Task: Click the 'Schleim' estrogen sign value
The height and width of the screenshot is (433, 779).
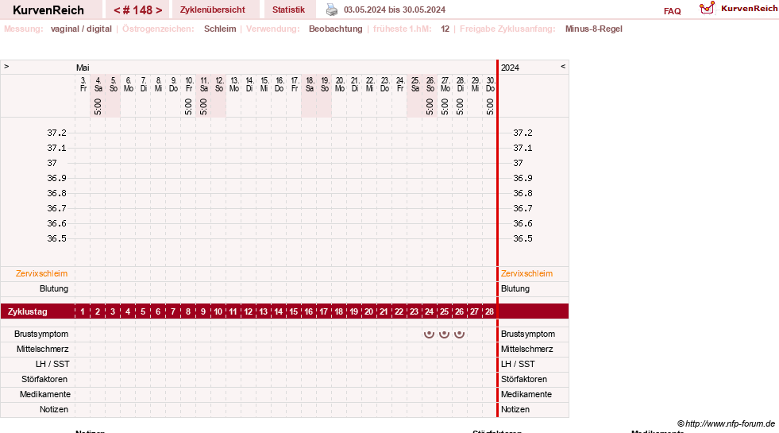Action: (220, 29)
